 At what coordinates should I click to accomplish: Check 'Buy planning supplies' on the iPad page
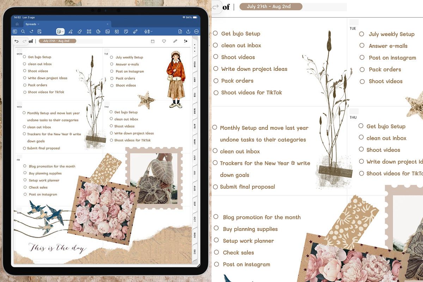point(25,173)
